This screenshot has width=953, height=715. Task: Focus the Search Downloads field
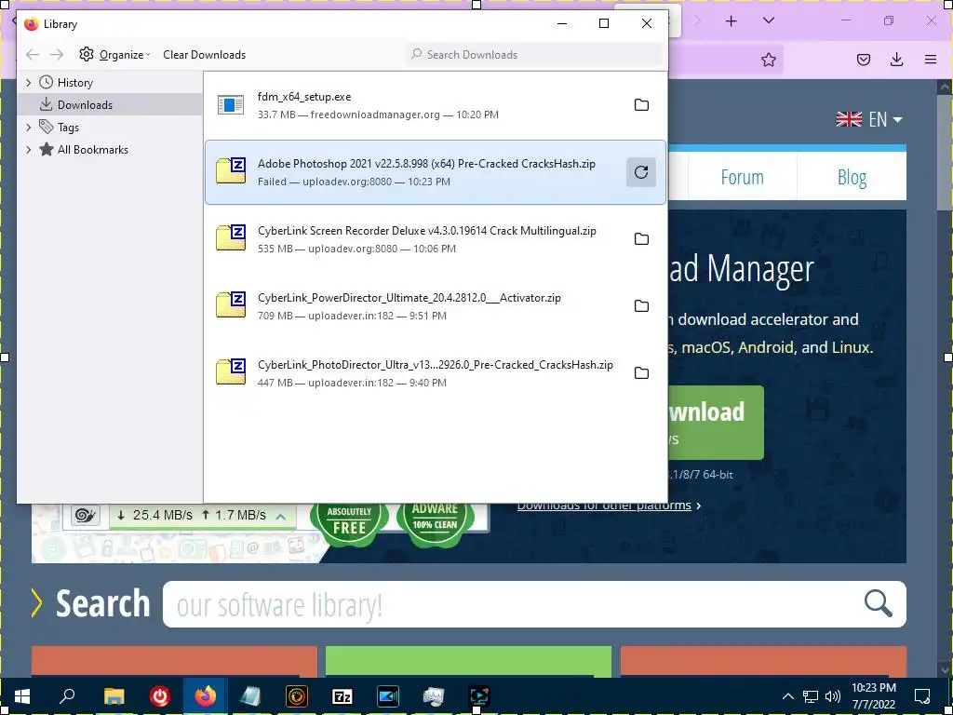click(x=535, y=54)
